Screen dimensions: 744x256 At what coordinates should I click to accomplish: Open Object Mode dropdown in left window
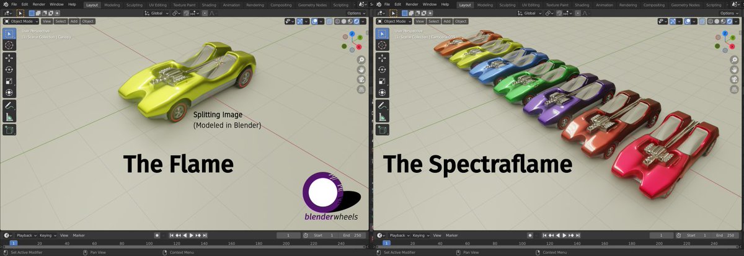tap(21, 21)
